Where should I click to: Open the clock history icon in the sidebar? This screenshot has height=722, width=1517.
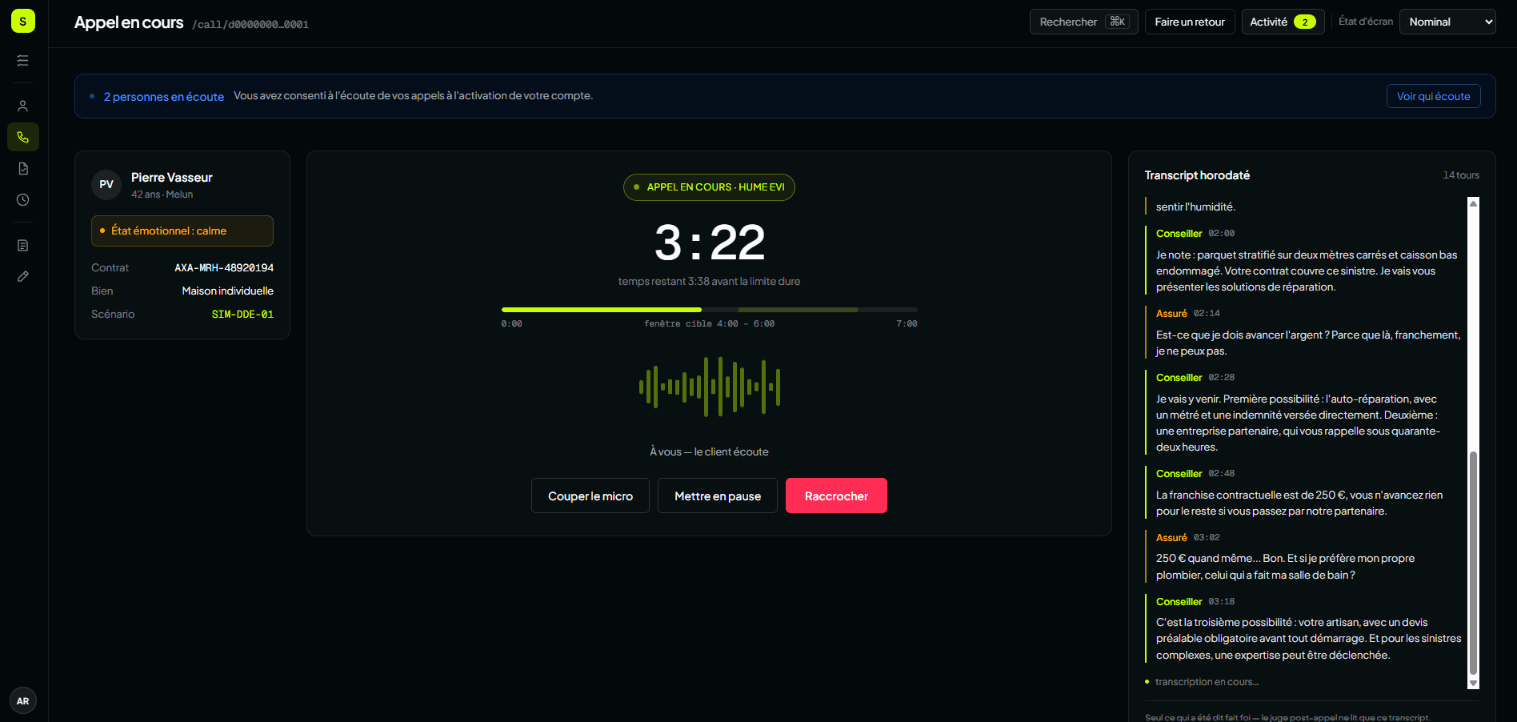(23, 199)
